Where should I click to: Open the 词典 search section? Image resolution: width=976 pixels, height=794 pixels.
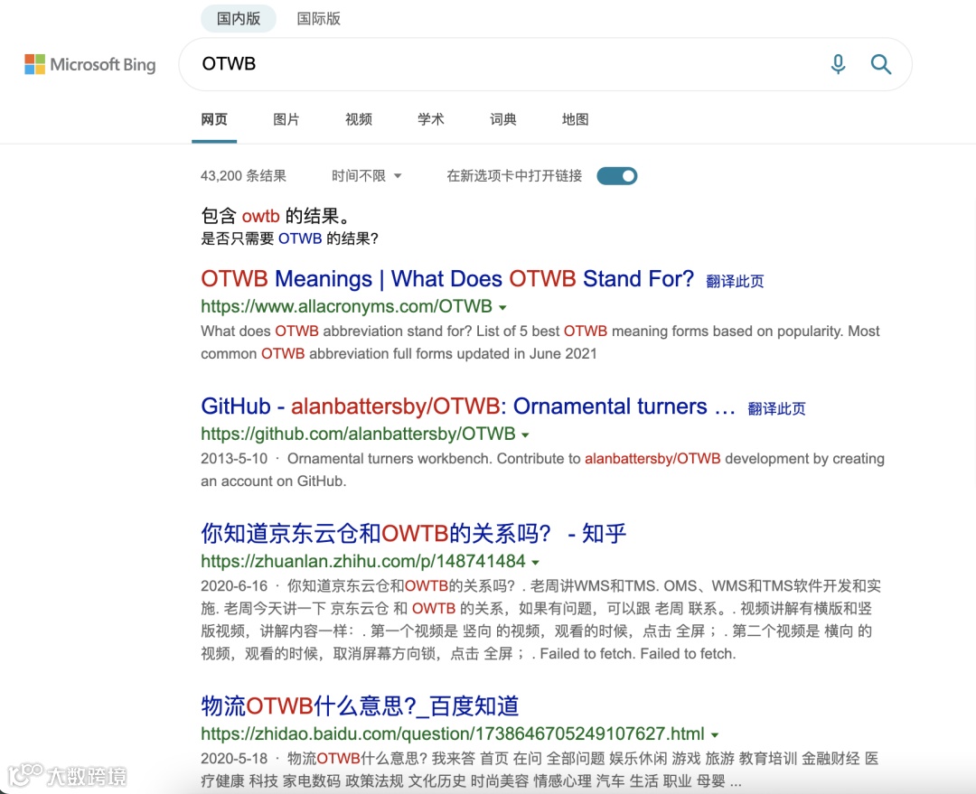(502, 119)
